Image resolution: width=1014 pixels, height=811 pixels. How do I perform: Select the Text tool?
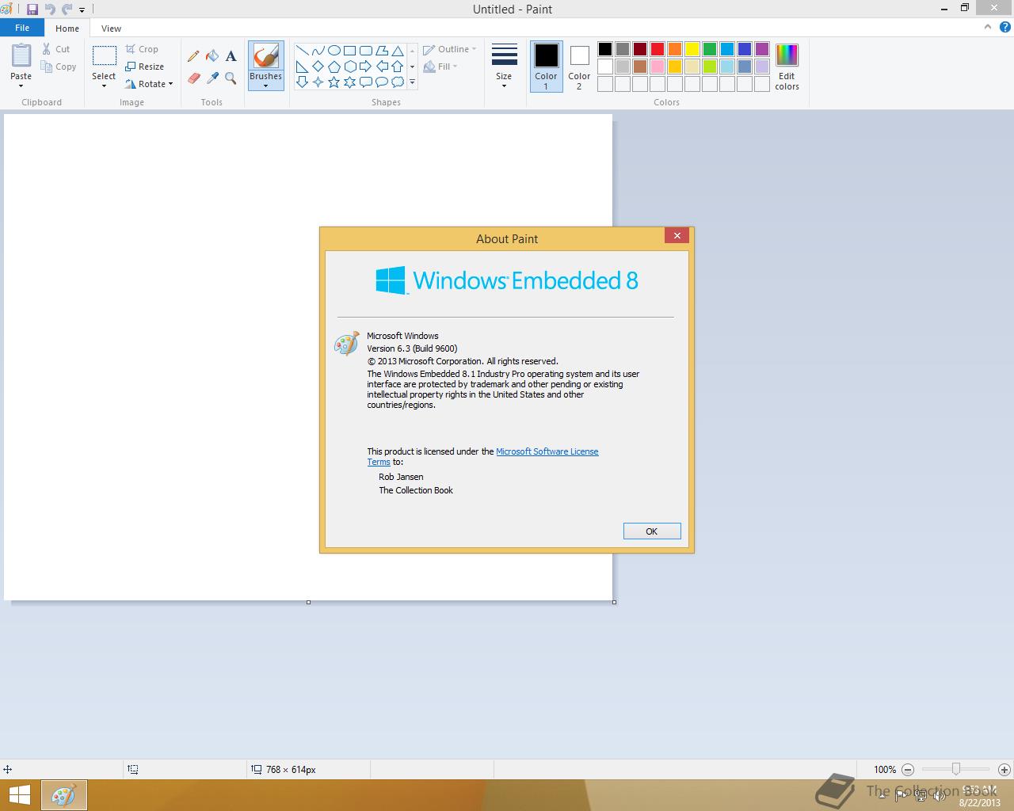(x=231, y=56)
